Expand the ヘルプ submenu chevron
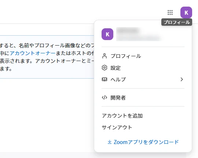 [181, 79]
